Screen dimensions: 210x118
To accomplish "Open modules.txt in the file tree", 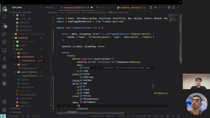I will tap(26, 26).
